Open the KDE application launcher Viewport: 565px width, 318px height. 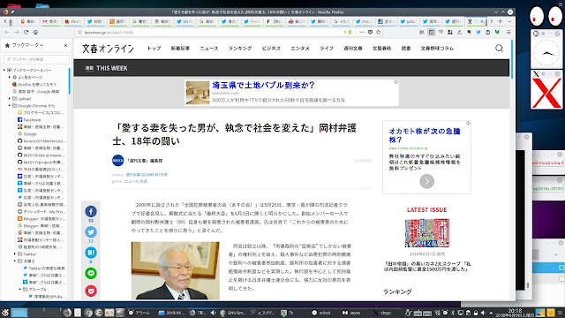pos(5,313)
